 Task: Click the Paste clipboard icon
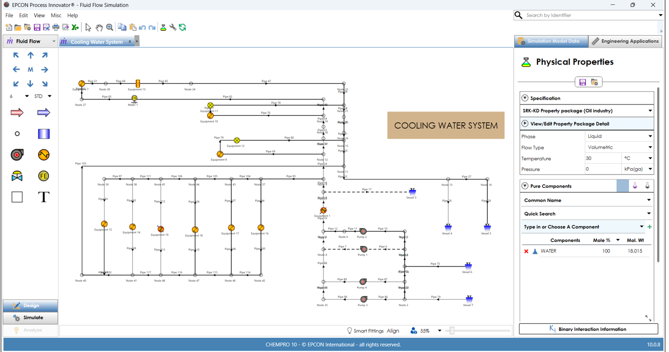132,27
